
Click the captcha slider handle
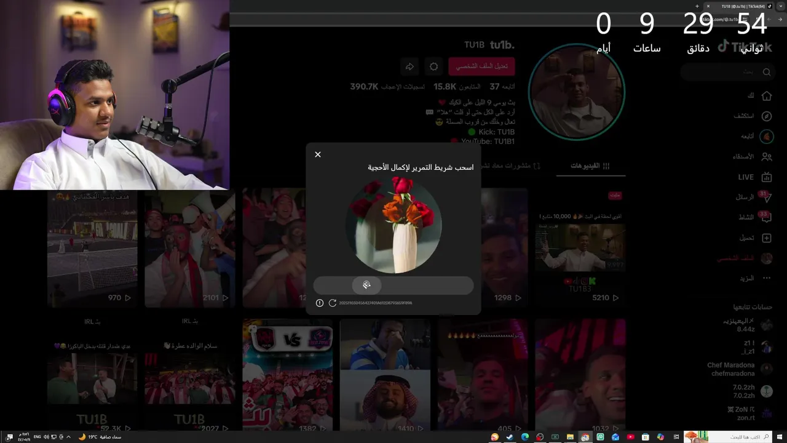coord(366,285)
